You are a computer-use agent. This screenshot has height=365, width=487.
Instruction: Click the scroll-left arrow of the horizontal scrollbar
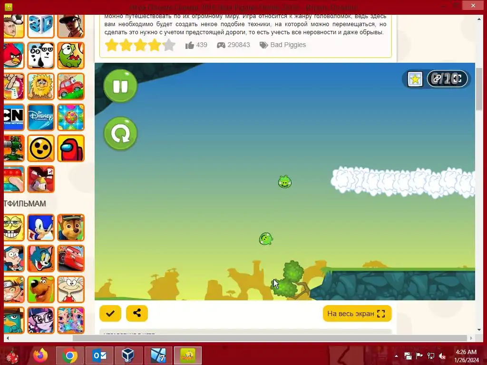8,338
